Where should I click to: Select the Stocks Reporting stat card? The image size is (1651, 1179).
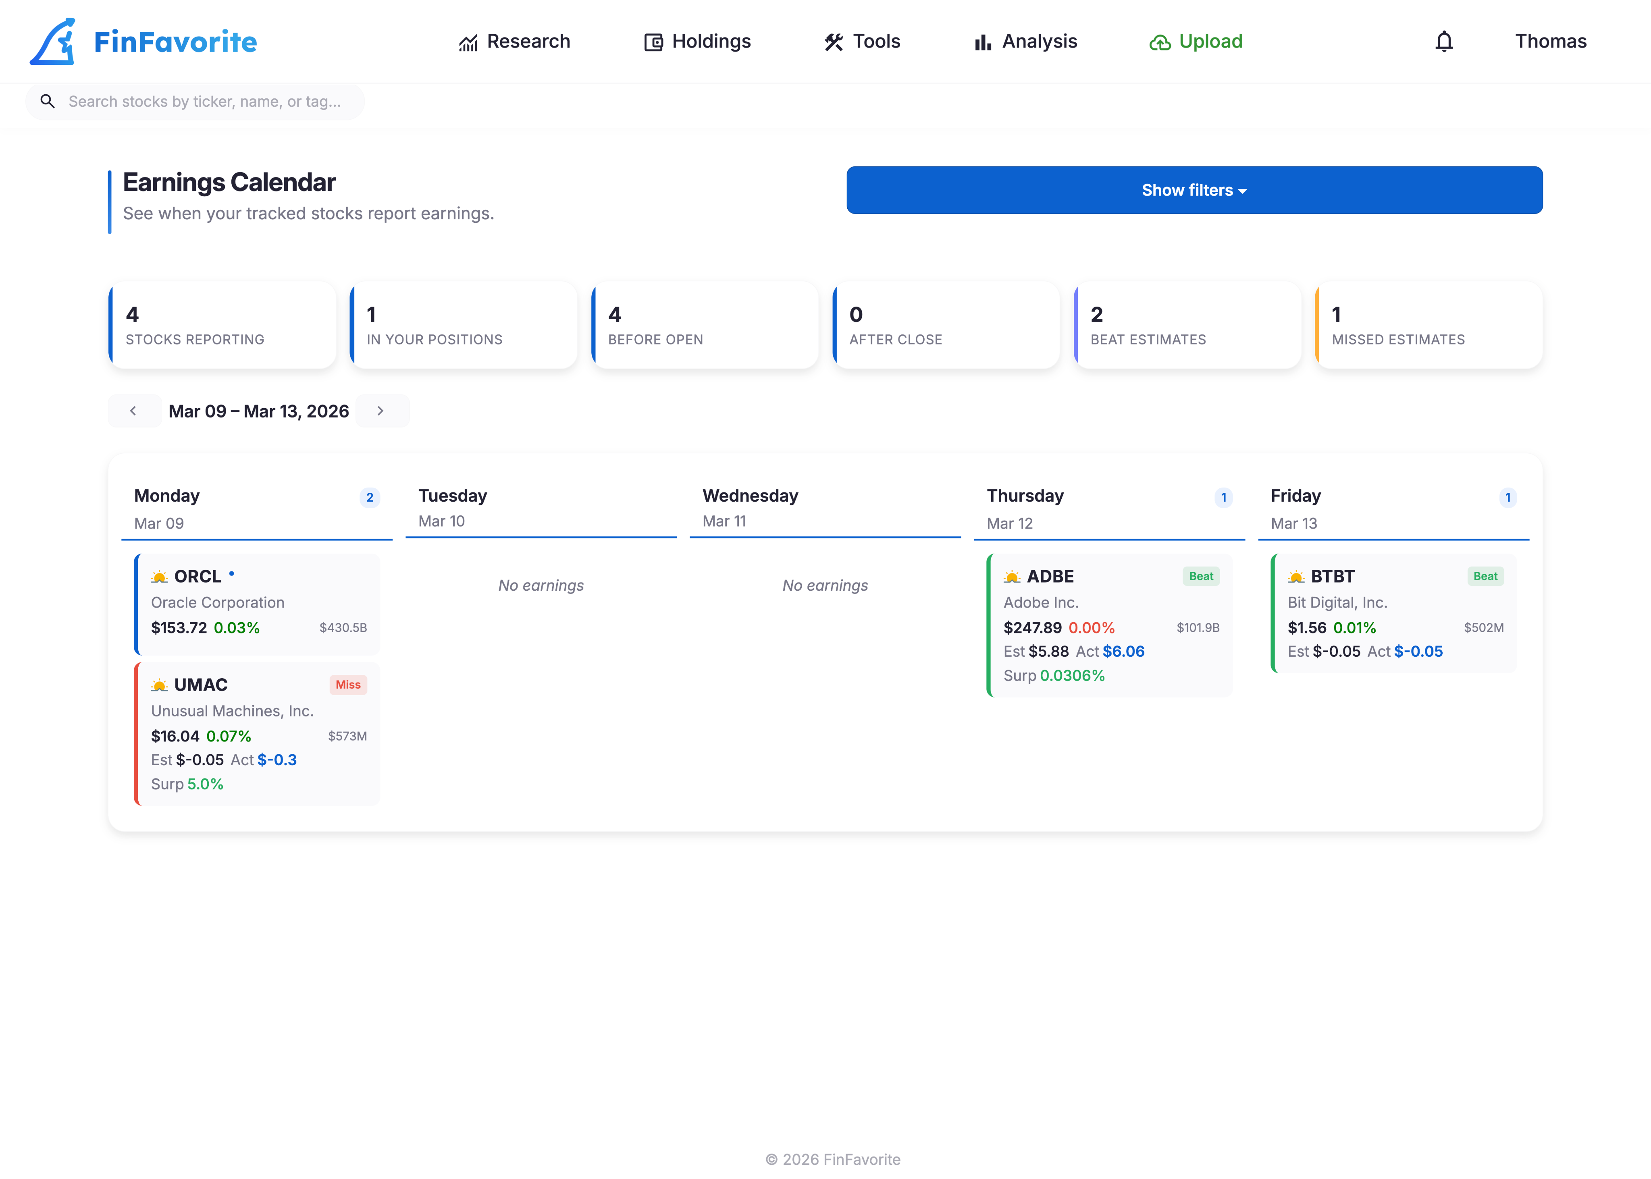click(x=222, y=325)
